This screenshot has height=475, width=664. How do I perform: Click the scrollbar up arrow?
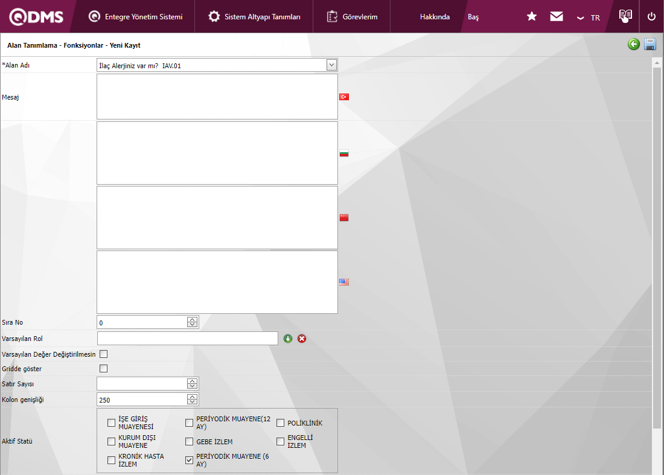657,63
